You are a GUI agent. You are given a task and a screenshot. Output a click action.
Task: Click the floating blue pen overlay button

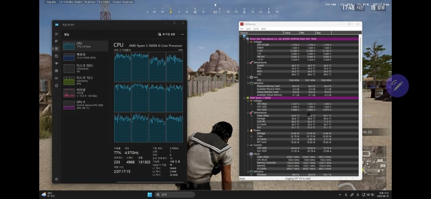397,85
